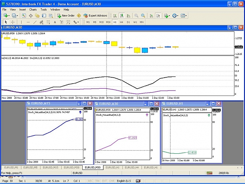Open the Help menu

pyautogui.click(x=66, y=9)
